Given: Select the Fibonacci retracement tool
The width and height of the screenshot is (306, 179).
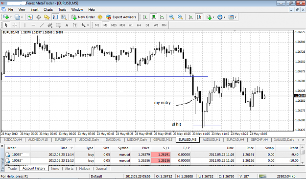Looking at the screenshot, I should [x=58, y=25].
